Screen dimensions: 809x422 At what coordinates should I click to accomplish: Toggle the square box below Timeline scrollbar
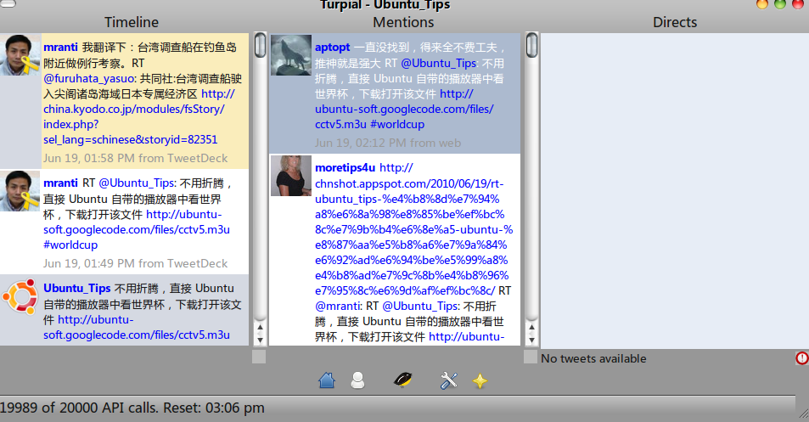coord(259,357)
